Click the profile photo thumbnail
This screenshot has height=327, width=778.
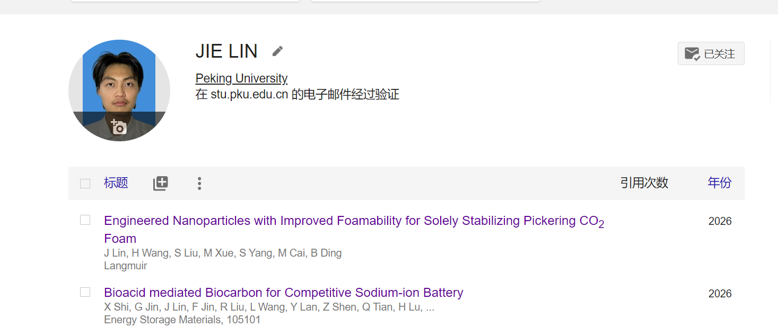119,90
